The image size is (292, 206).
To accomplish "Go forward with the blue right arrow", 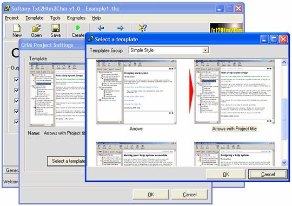I will 121,28.
